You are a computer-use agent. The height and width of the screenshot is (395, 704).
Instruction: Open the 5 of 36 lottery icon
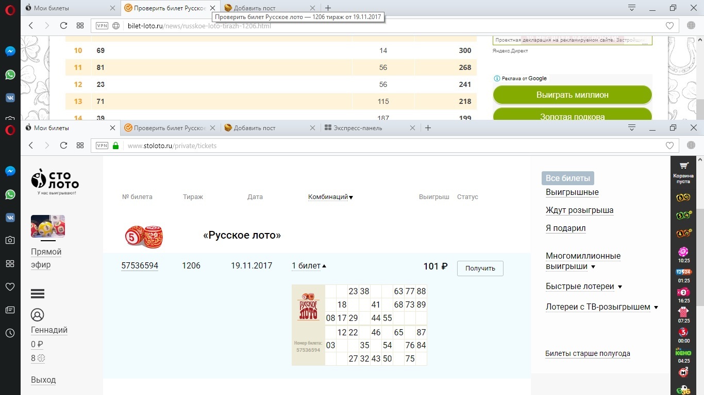click(x=683, y=216)
